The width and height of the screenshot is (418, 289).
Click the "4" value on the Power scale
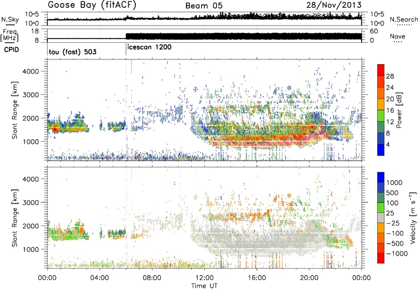click(x=388, y=145)
